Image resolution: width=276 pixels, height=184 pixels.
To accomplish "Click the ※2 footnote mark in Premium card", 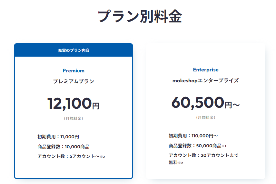I will pos(103,157).
